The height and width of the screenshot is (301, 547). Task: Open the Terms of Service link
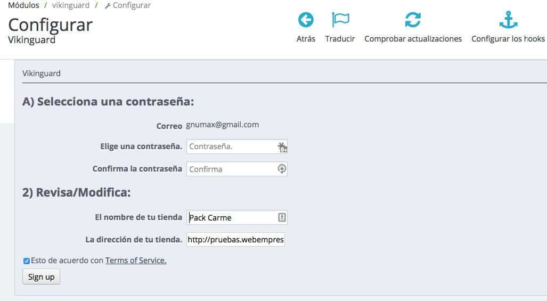coord(136,260)
